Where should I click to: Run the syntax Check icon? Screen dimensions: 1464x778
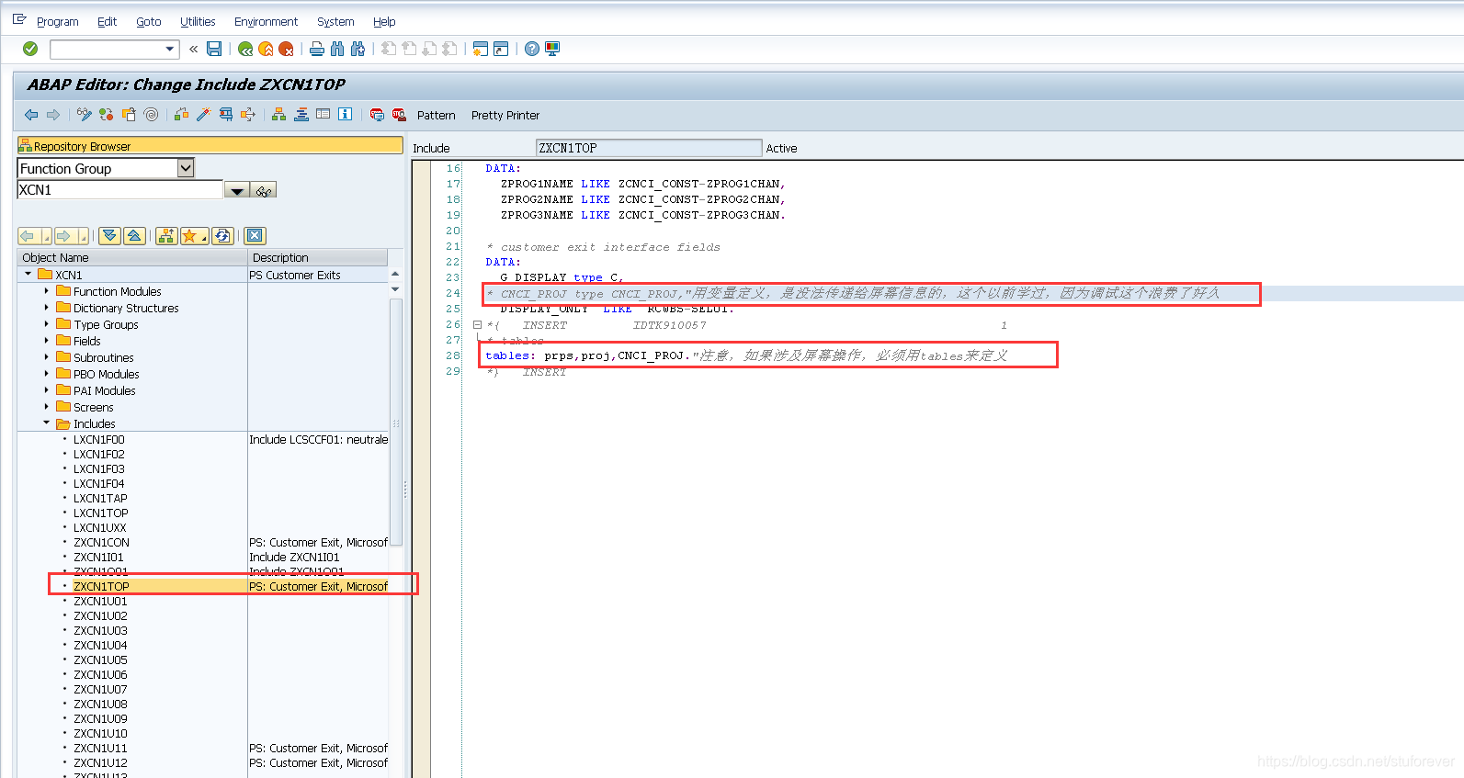(181, 115)
